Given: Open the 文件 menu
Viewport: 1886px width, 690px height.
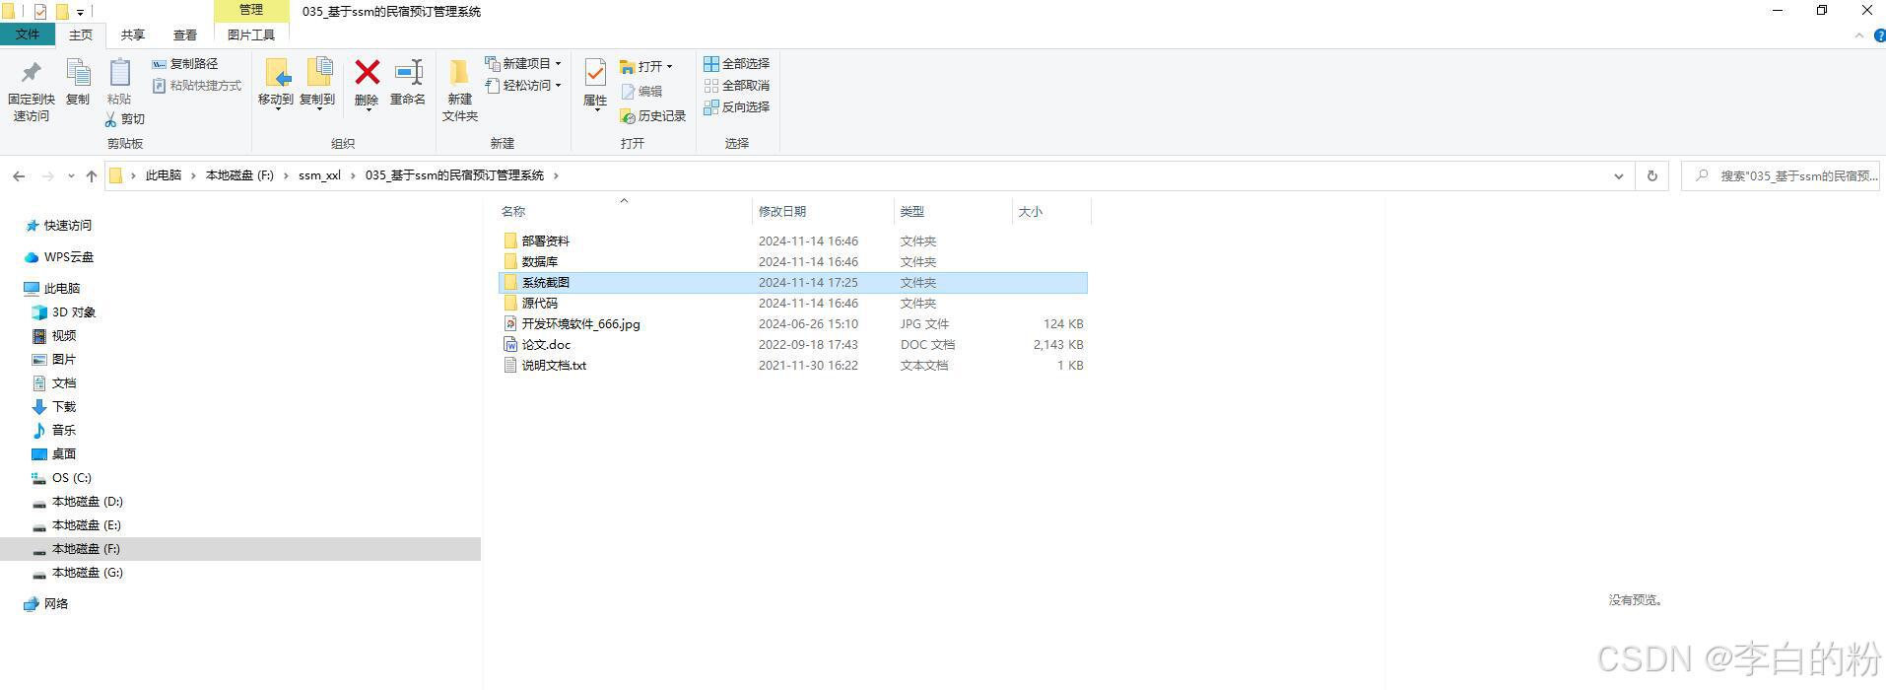Looking at the screenshot, I should point(28,34).
